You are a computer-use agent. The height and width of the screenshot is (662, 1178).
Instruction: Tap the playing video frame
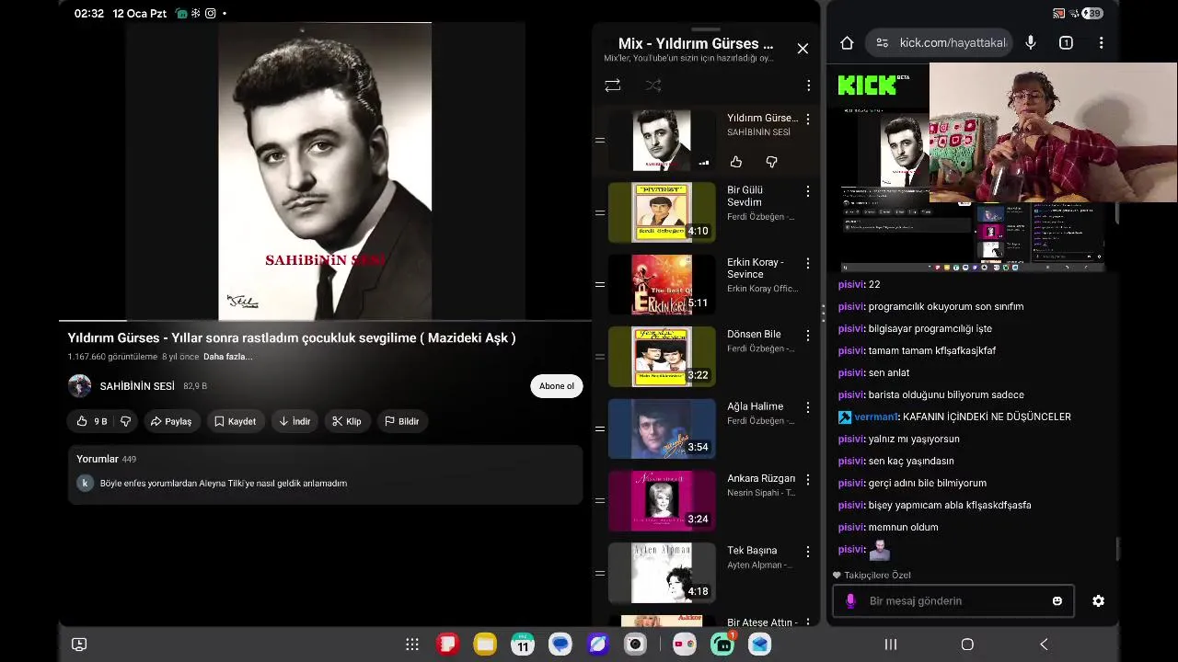click(325, 171)
